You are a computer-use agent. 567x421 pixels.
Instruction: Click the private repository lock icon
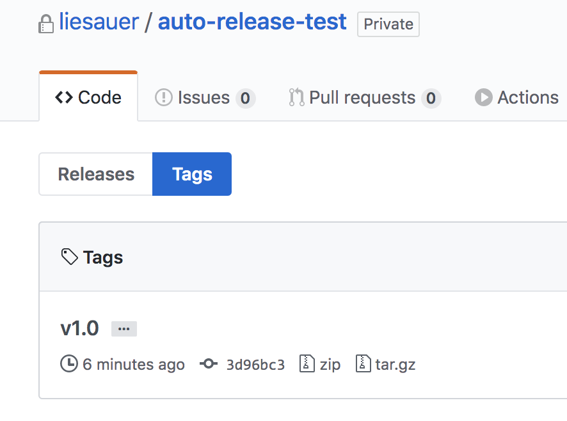pyautogui.click(x=46, y=24)
